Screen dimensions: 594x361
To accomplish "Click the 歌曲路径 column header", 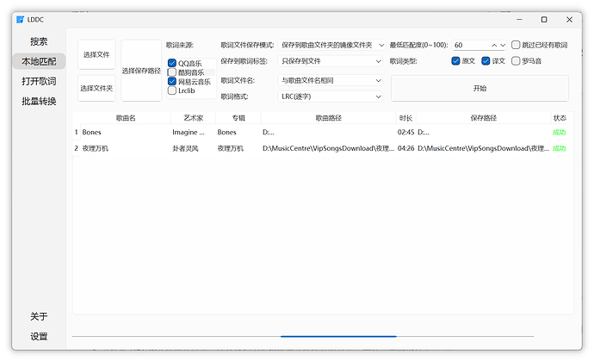I will (329, 118).
